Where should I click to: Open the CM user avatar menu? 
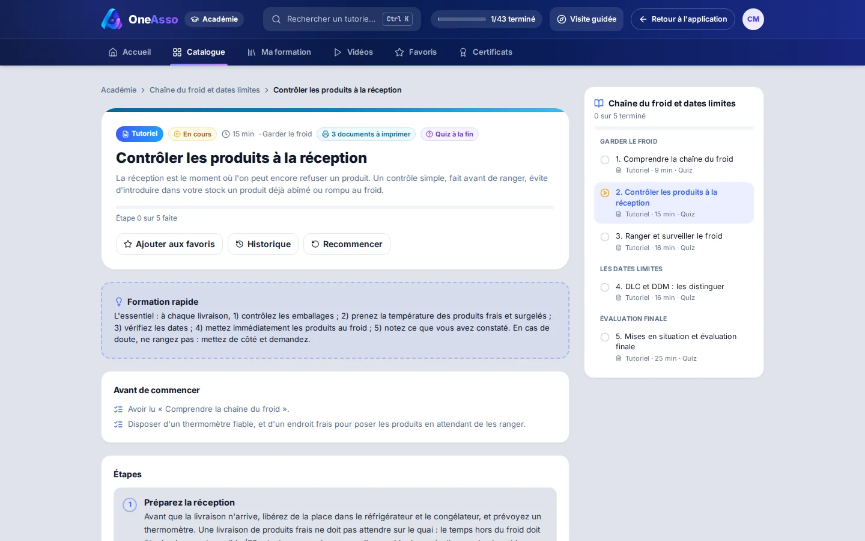coord(753,19)
